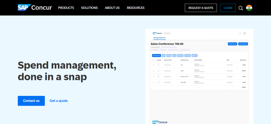This screenshot has height=124, width=271.
Task: Check the Hotel expense checkbox
Action: 153,71
